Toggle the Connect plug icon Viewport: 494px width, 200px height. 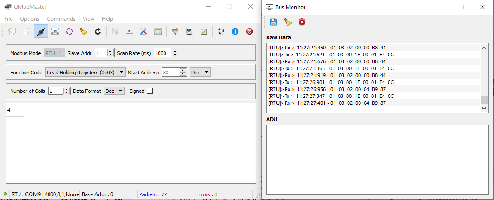tap(41, 31)
